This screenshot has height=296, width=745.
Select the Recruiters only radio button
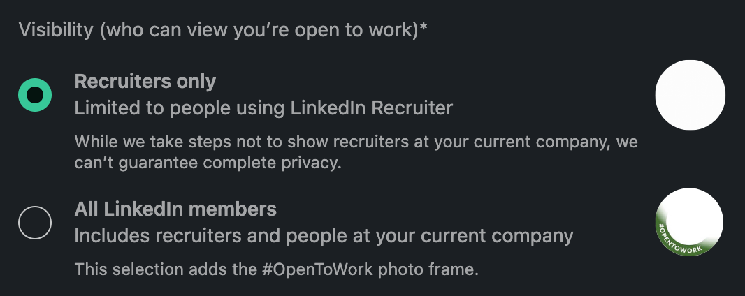[35, 95]
